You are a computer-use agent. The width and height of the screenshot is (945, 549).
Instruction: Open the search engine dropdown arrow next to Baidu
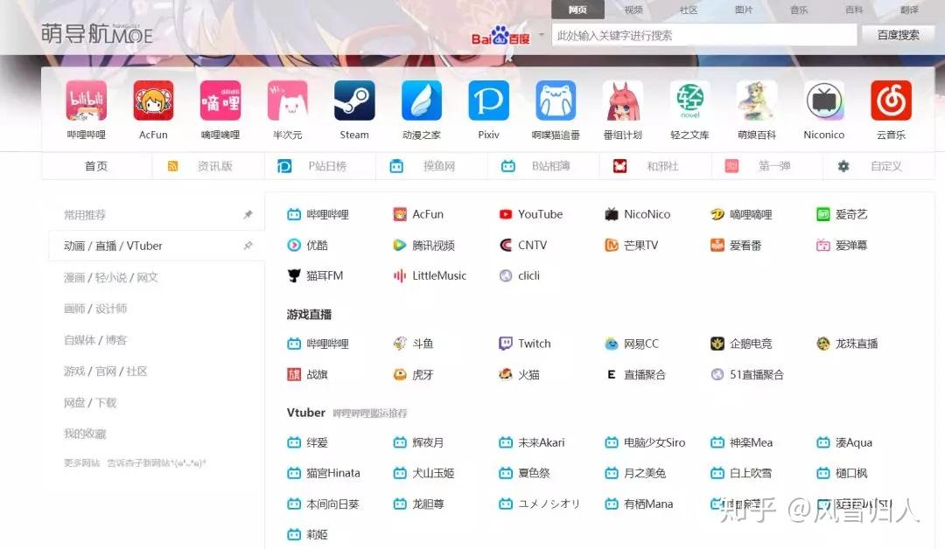click(542, 35)
